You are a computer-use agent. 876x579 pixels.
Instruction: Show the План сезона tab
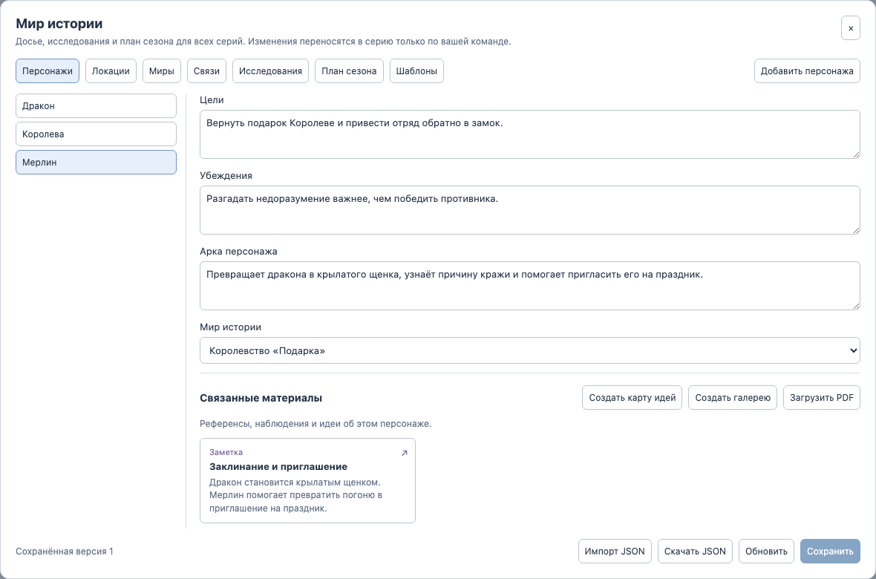(x=349, y=71)
